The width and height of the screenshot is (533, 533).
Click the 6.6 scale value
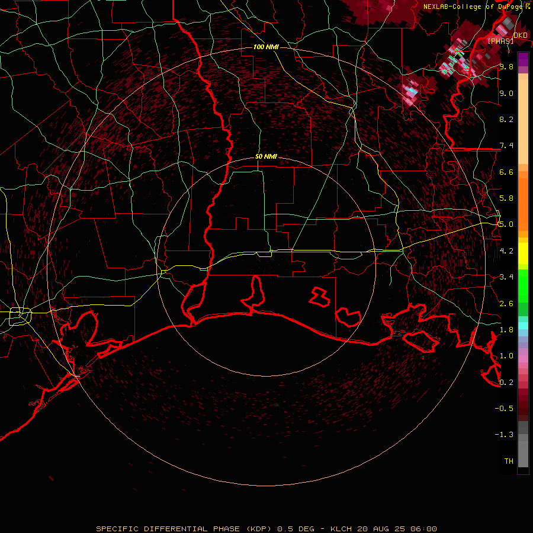click(506, 172)
